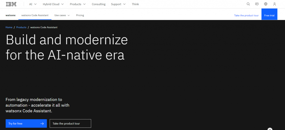The width and height of the screenshot is (285, 130).
Task: Open the Consulting menu item
Action: (99, 4)
